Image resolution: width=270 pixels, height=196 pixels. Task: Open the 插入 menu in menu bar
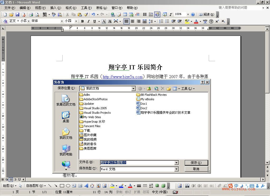point(55,8)
